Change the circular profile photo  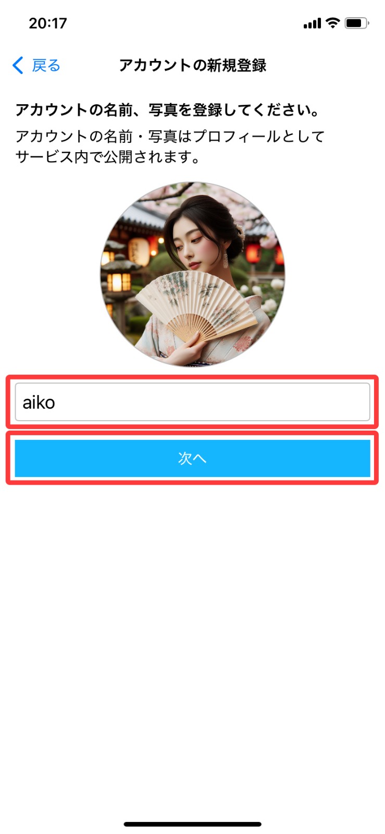(x=193, y=274)
